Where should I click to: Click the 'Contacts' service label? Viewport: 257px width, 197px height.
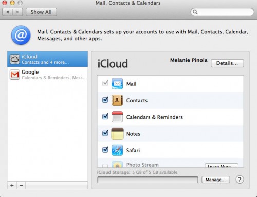point(137,100)
